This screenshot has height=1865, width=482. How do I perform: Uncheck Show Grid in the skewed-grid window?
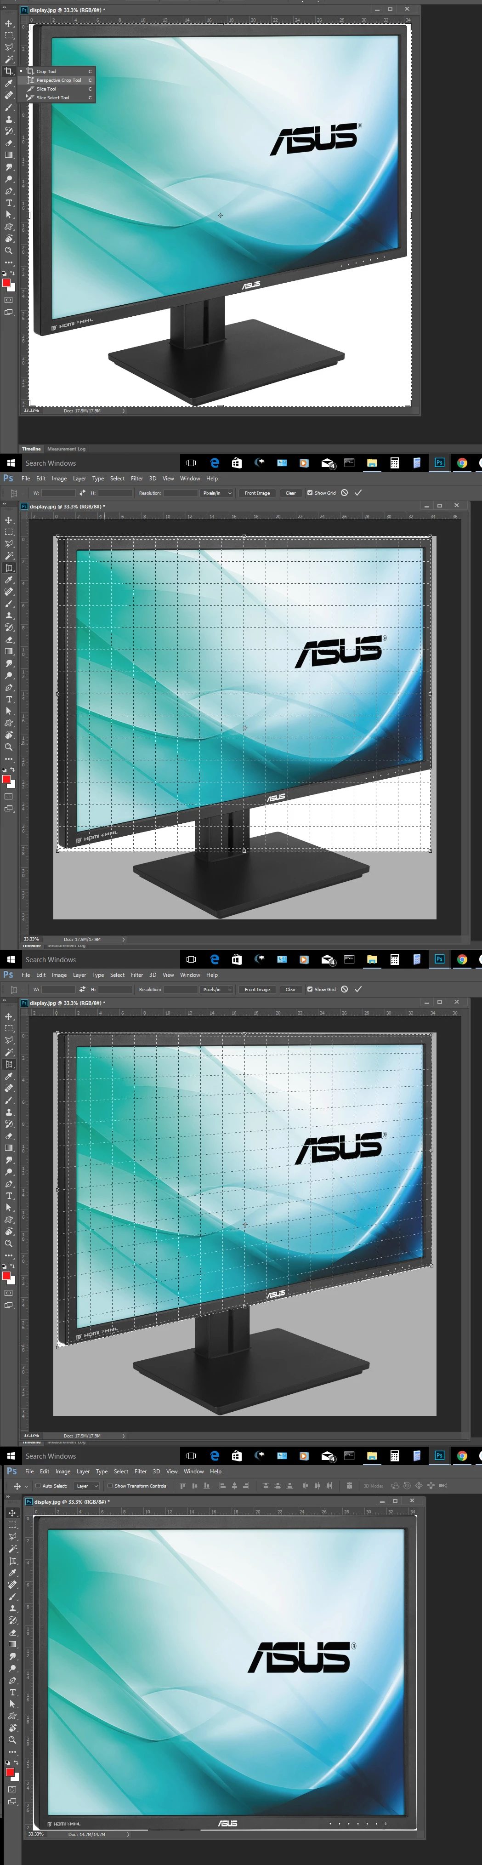tap(310, 989)
